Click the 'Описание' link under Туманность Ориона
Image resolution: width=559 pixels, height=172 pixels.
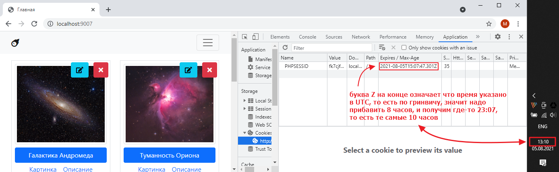click(186, 169)
